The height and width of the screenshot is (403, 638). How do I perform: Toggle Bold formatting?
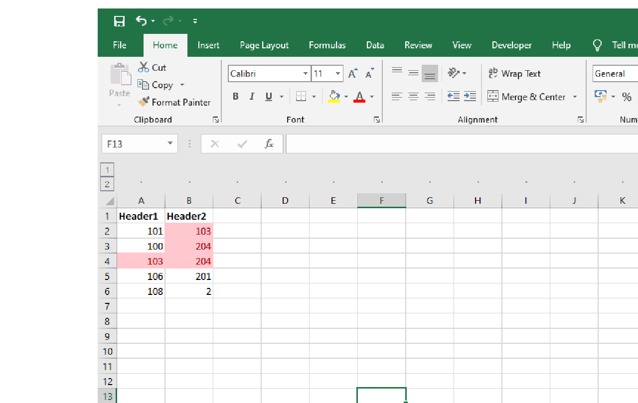tap(235, 97)
